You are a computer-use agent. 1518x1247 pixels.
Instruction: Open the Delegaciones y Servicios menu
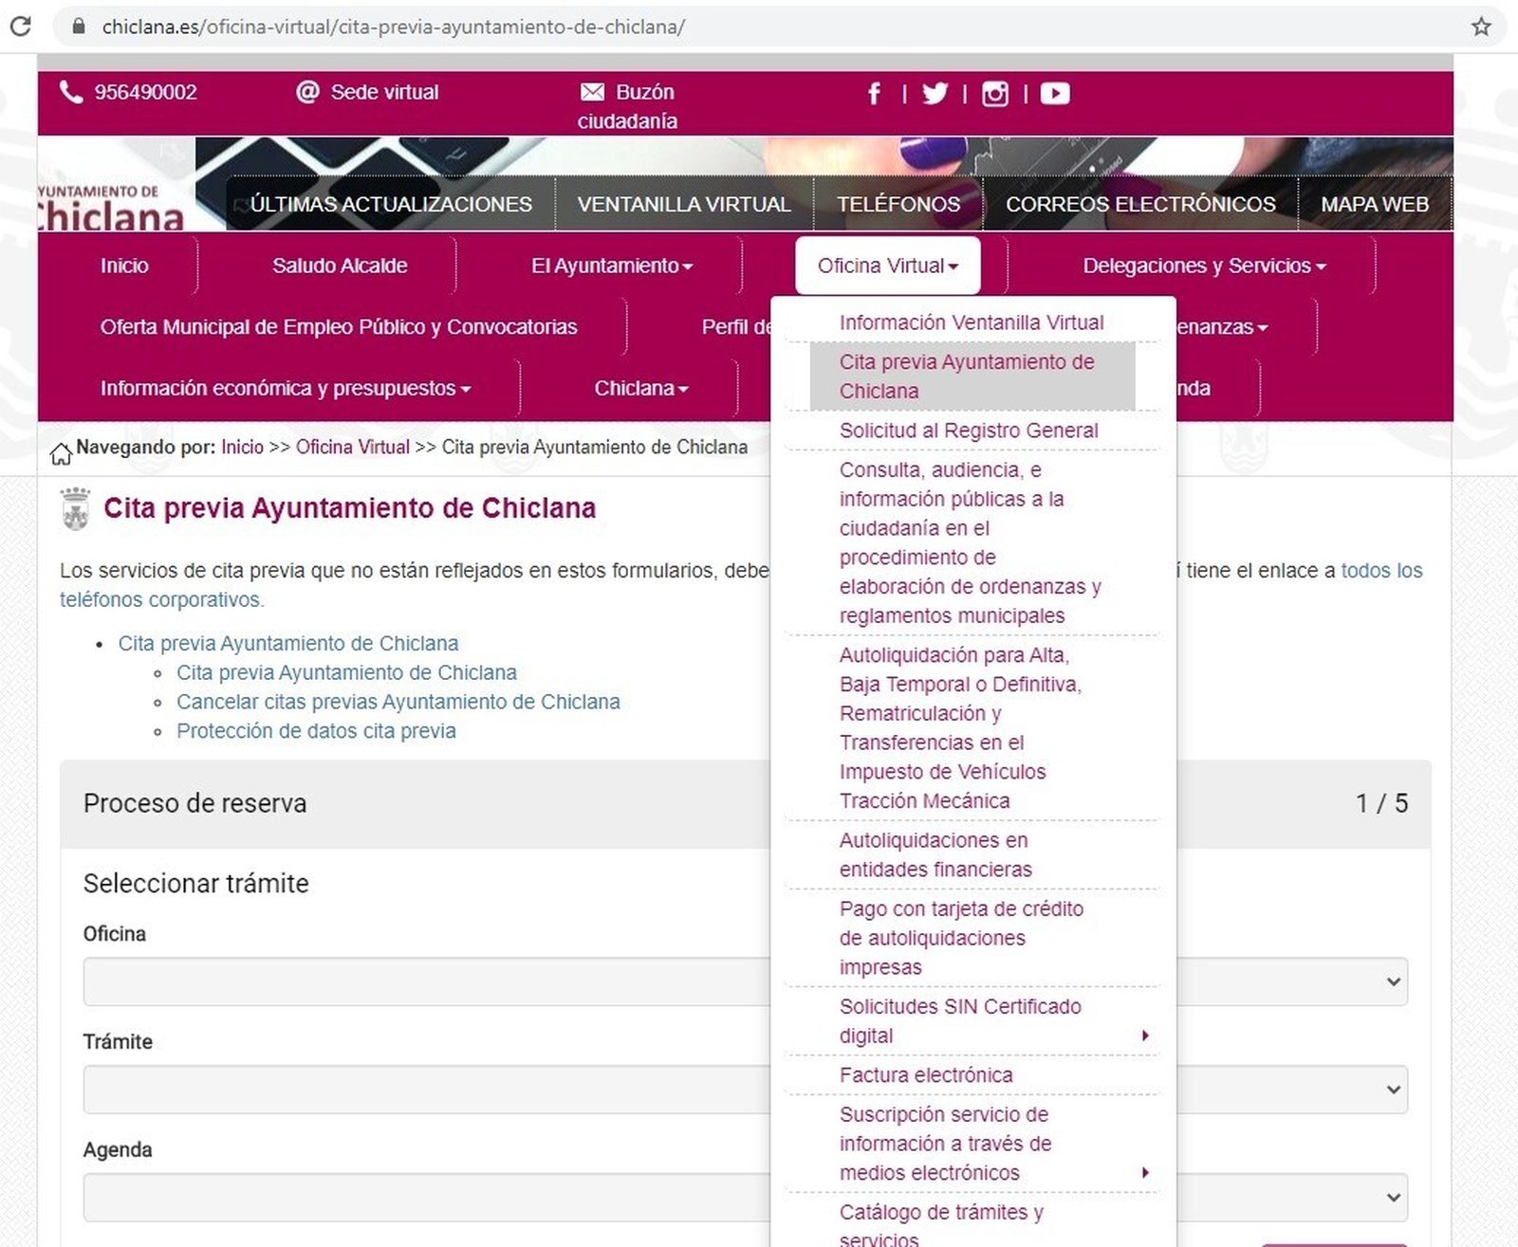tap(1201, 266)
